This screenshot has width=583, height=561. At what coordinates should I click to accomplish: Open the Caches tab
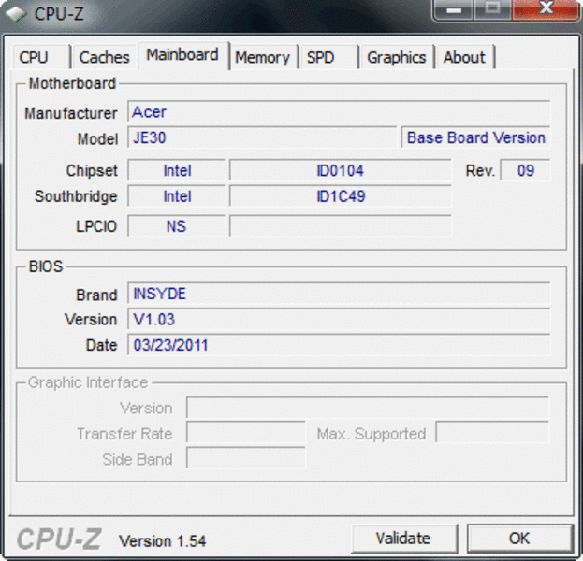tap(105, 57)
